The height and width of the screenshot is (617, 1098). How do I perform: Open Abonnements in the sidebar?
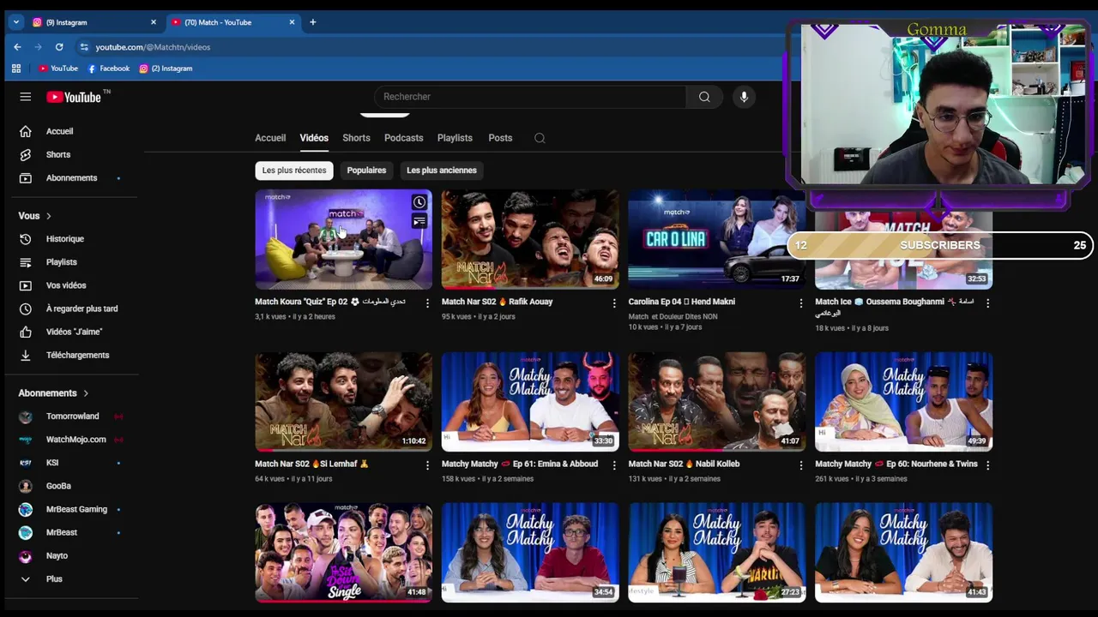click(72, 178)
